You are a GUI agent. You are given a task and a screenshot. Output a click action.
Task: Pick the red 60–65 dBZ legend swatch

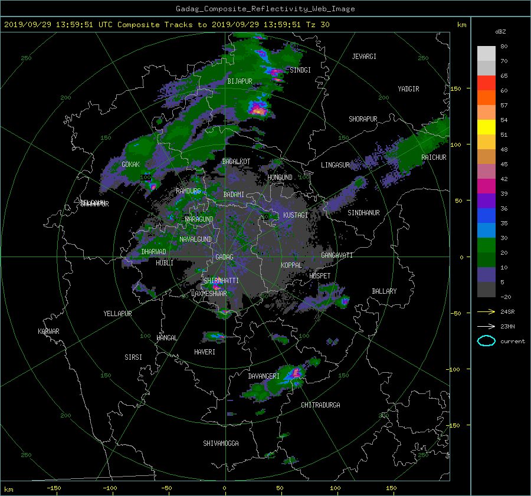[486, 83]
